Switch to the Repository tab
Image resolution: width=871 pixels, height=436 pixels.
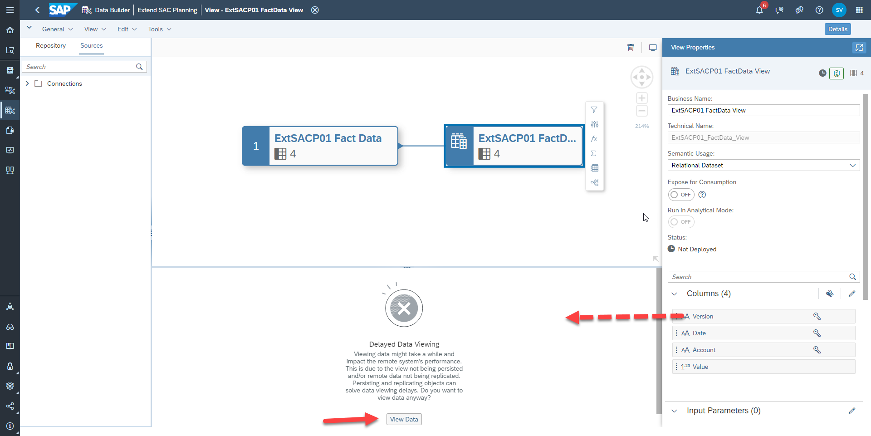coord(50,45)
